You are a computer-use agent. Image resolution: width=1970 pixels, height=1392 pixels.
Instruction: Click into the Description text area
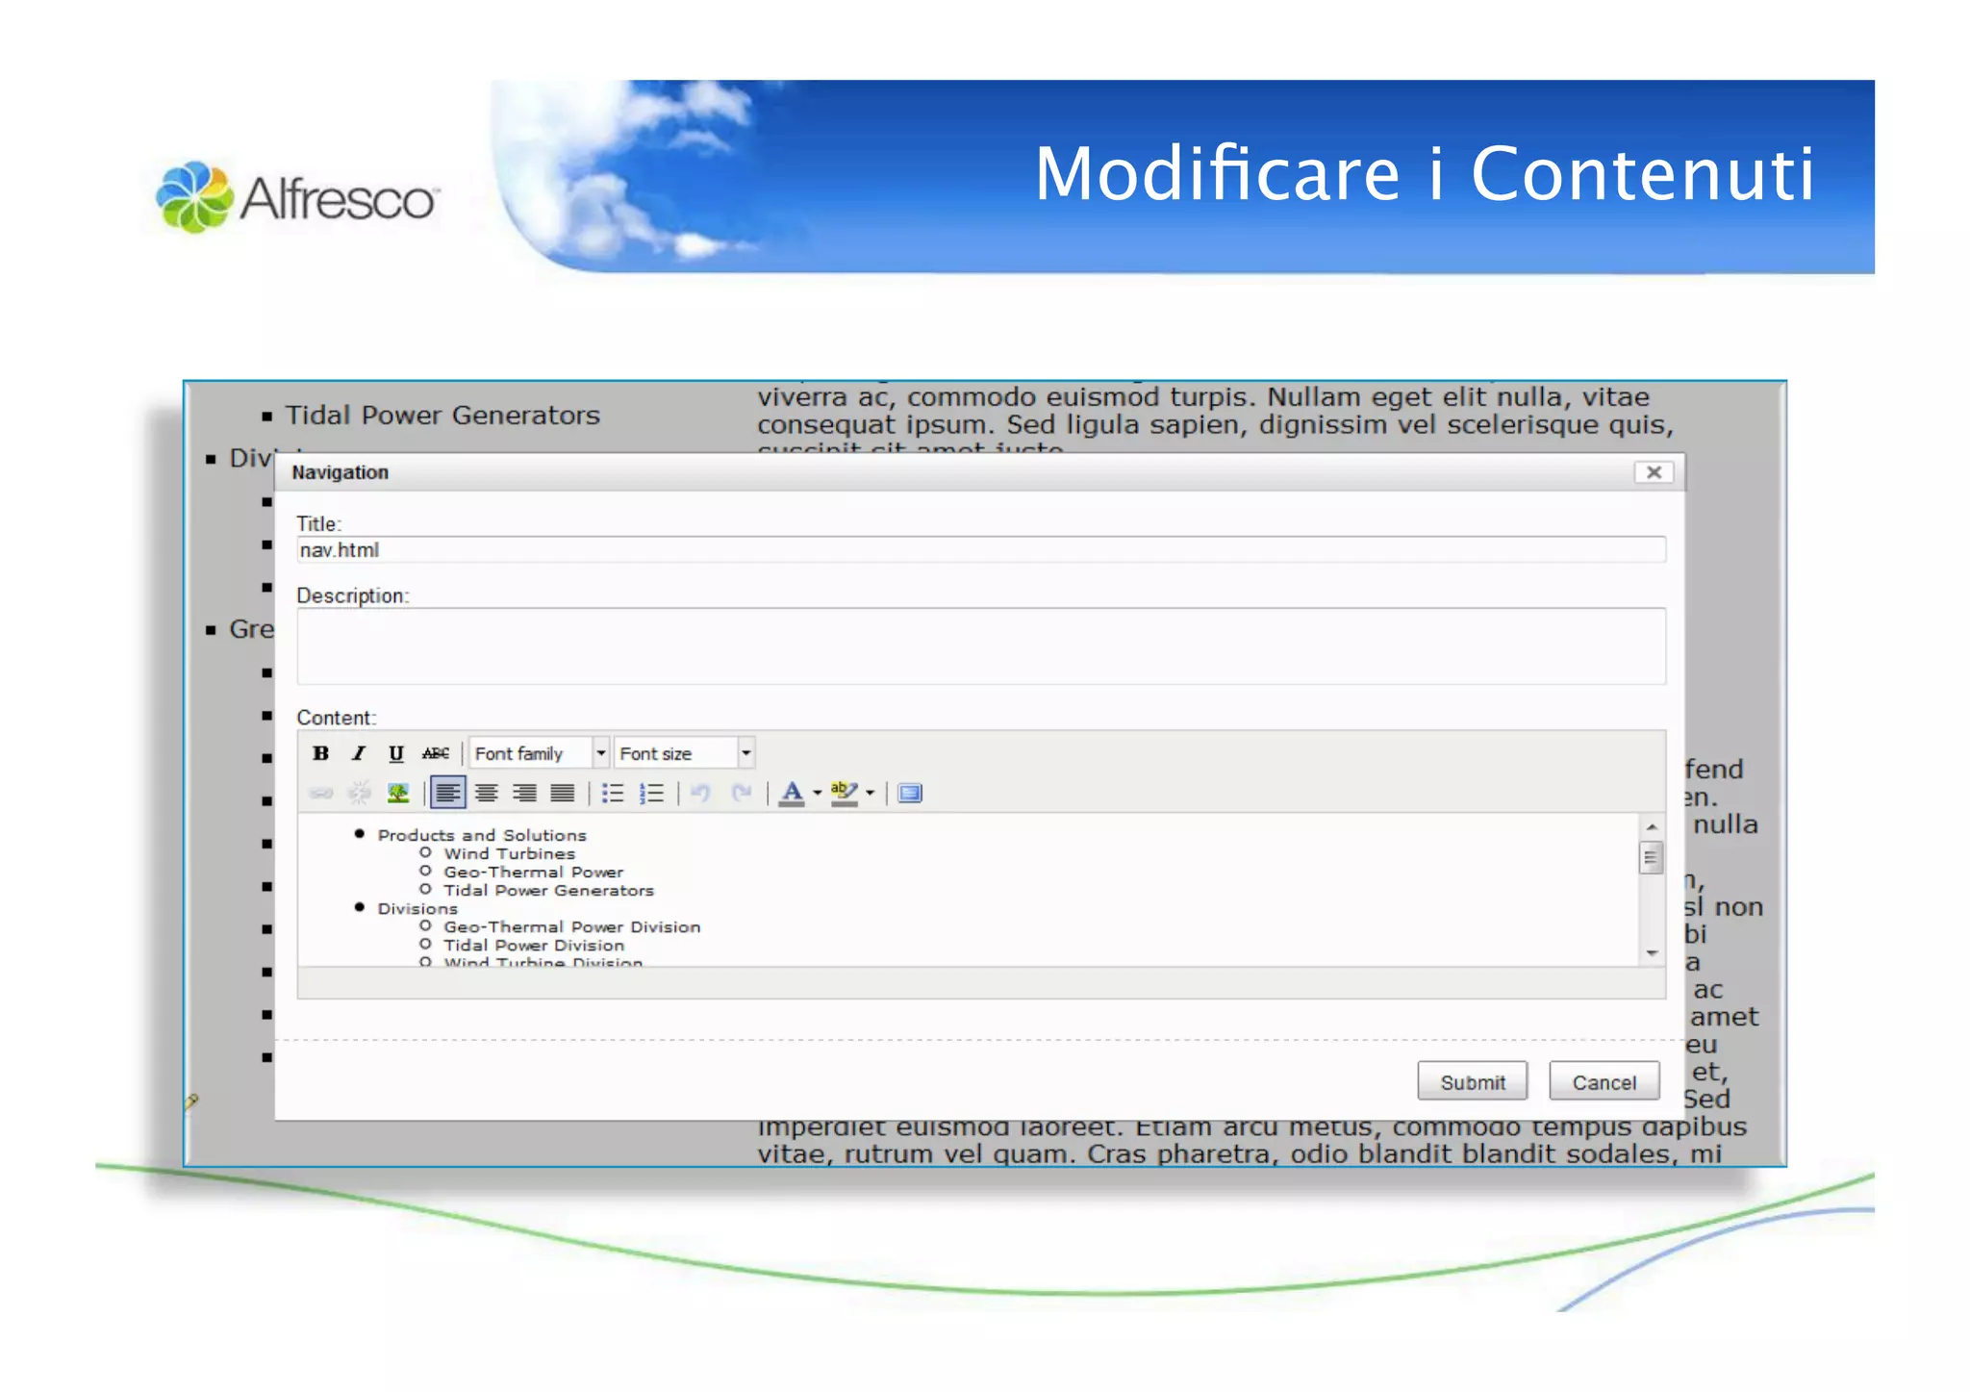981,645
